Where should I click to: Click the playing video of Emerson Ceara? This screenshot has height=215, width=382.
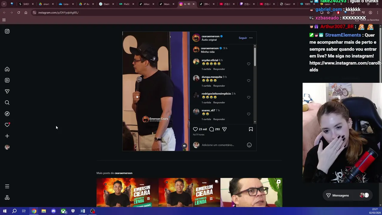click(156, 91)
